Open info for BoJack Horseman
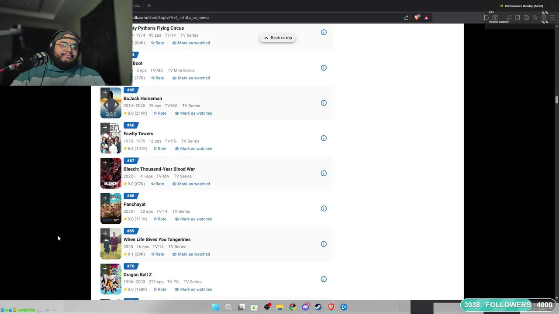This screenshot has height=314, width=559. pyautogui.click(x=324, y=103)
